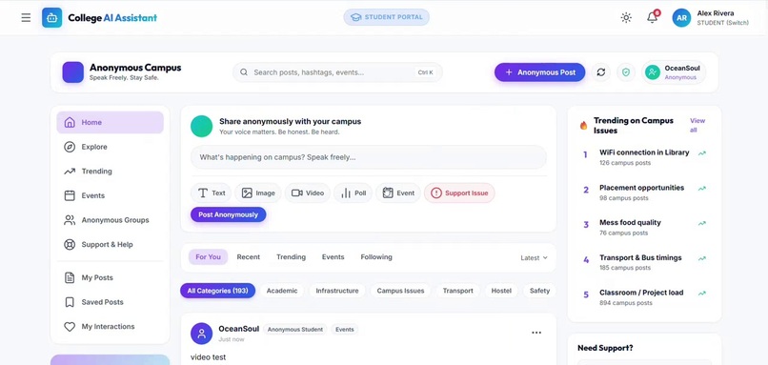This screenshot has height=365, width=768.
Task: Click trend arrow beside WiFi connection
Action: point(702,153)
